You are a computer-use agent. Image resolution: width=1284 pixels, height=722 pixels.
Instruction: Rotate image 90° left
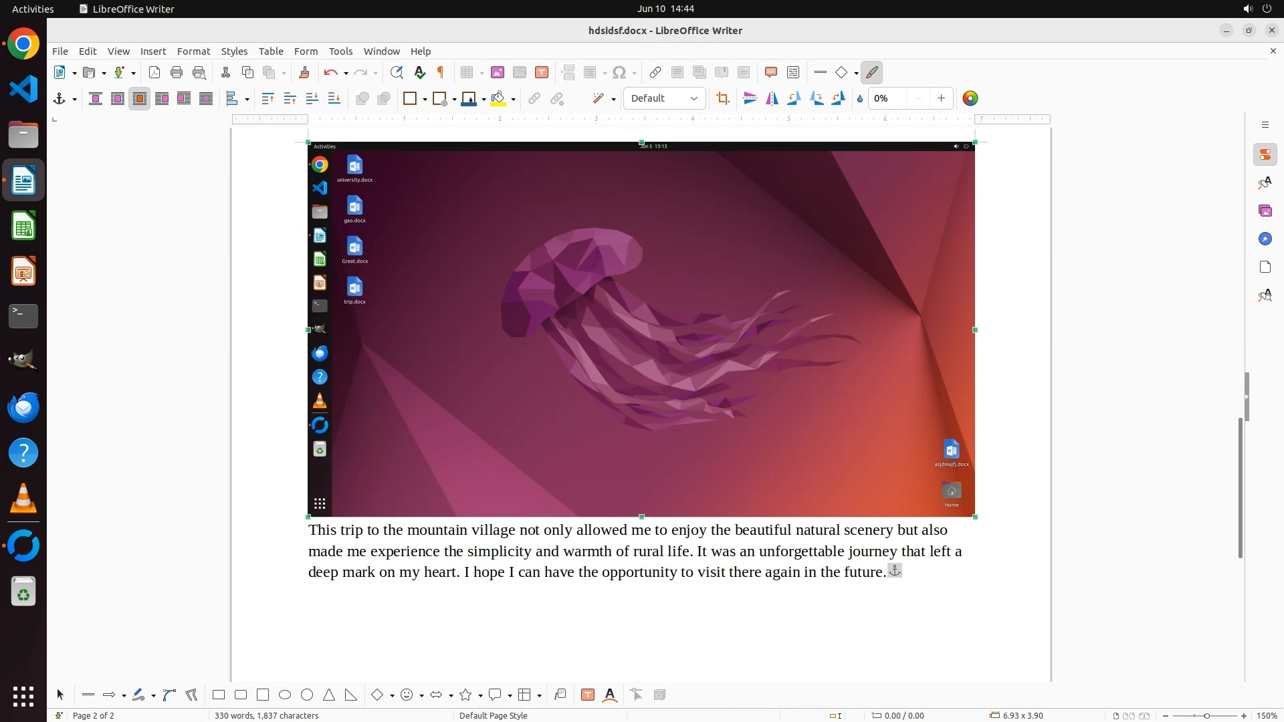click(x=794, y=99)
